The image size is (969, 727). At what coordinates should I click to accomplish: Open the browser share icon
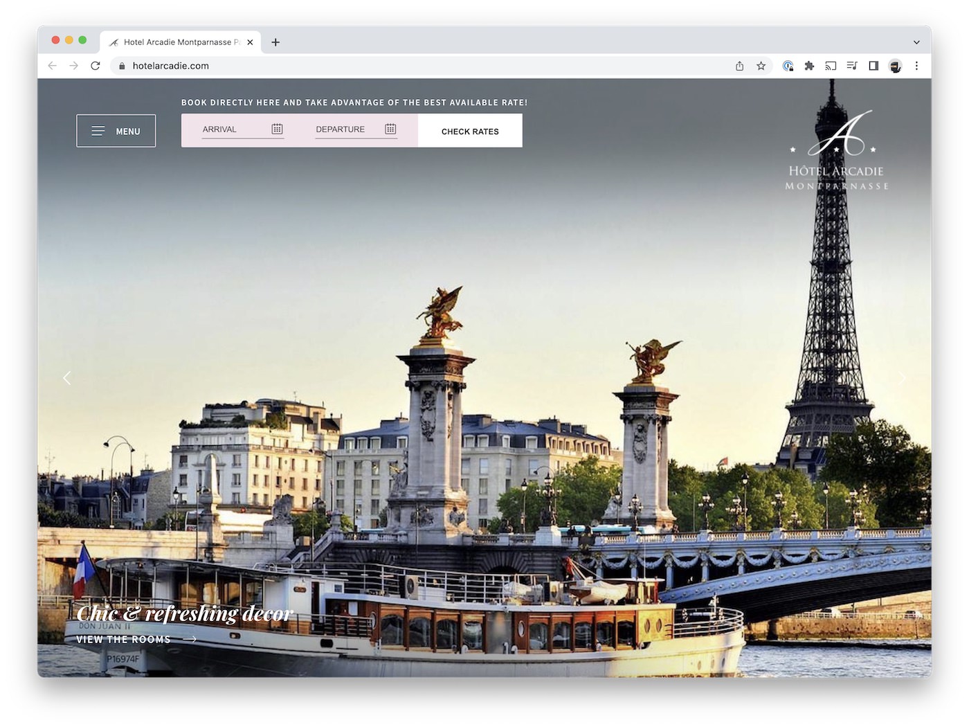pyautogui.click(x=739, y=66)
